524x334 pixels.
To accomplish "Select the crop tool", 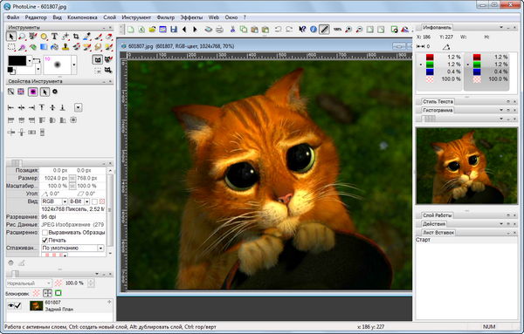I will [x=76, y=37].
